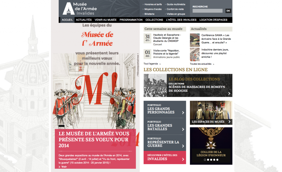The height and width of the screenshot is (172, 282).
Task: Open the Collections menu tab
Action: point(154,20)
